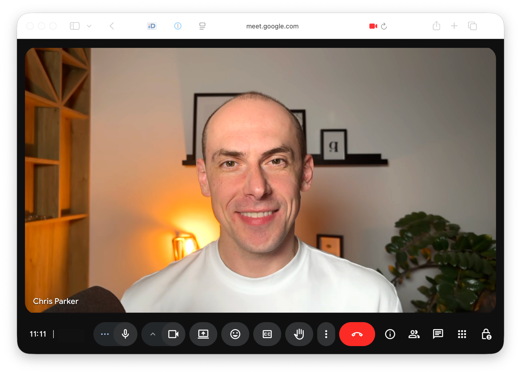Present your screen now
Viewport: 521px width, 375px height.
pyautogui.click(x=203, y=334)
